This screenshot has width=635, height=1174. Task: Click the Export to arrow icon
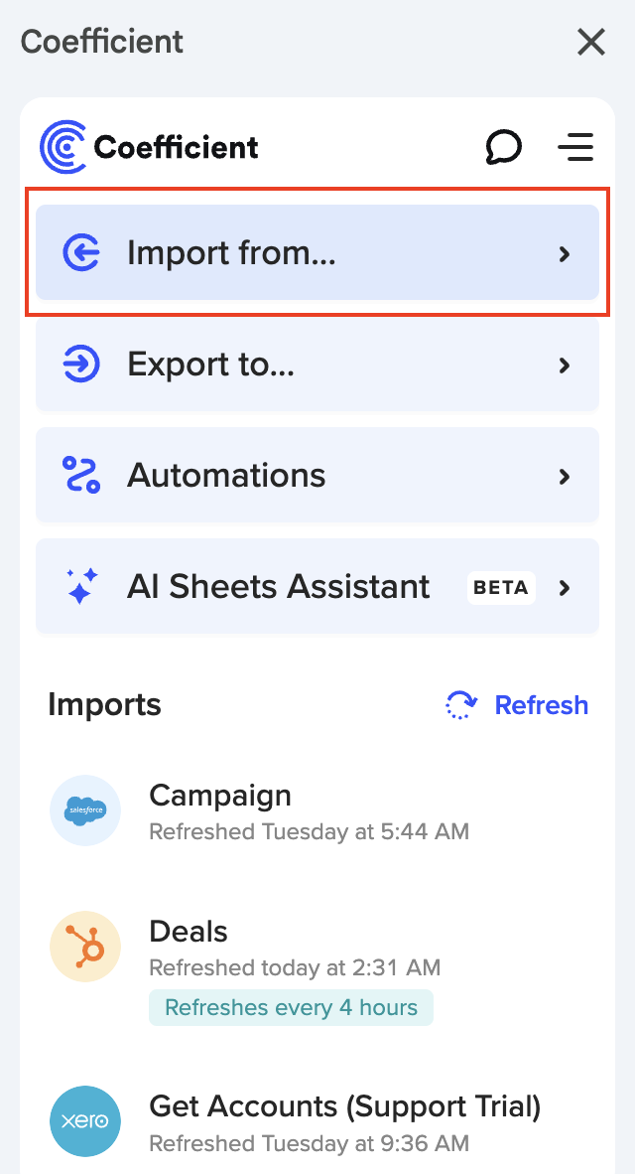click(x=81, y=365)
